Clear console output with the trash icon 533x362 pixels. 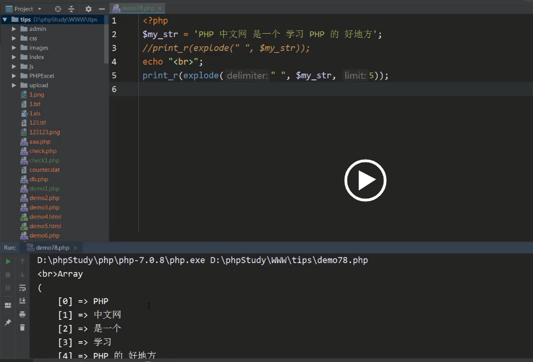click(x=22, y=327)
